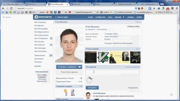
Task: Bookmark this page with star icon
Action: pyautogui.click(x=145, y=8)
